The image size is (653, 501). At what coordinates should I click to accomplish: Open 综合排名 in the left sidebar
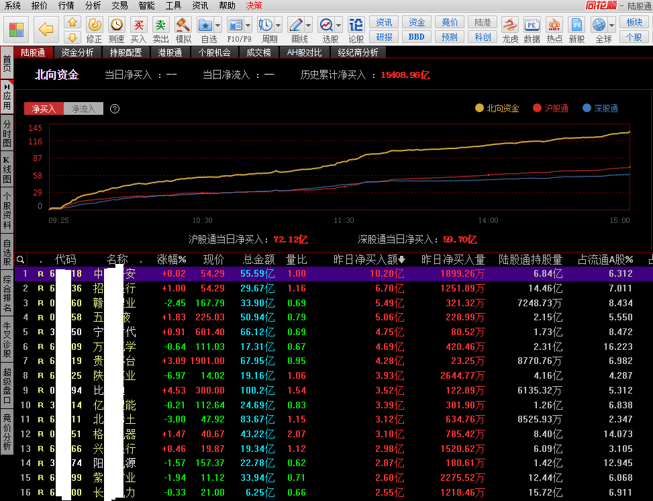click(7, 293)
